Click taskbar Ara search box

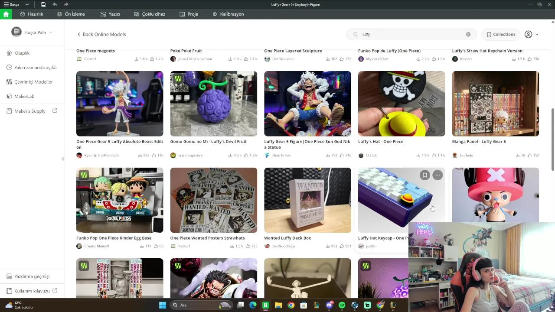coord(202,305)
